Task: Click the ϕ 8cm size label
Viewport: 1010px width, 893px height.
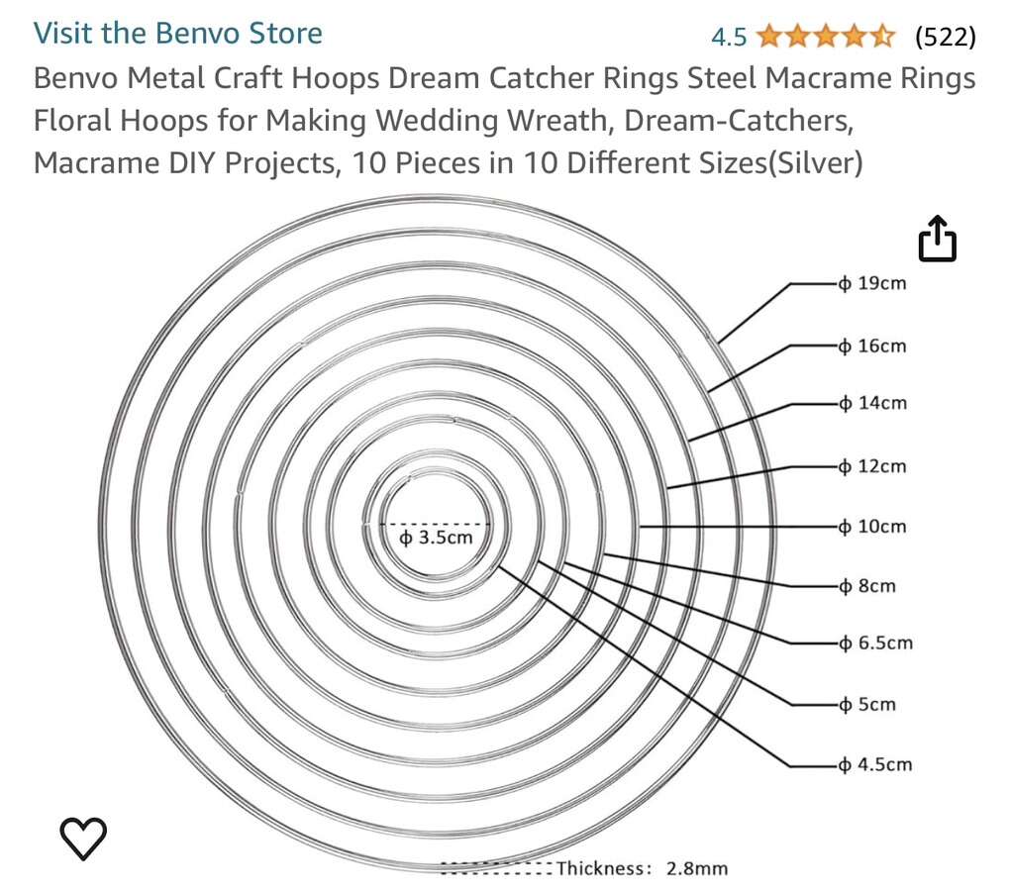Action: 867,586
